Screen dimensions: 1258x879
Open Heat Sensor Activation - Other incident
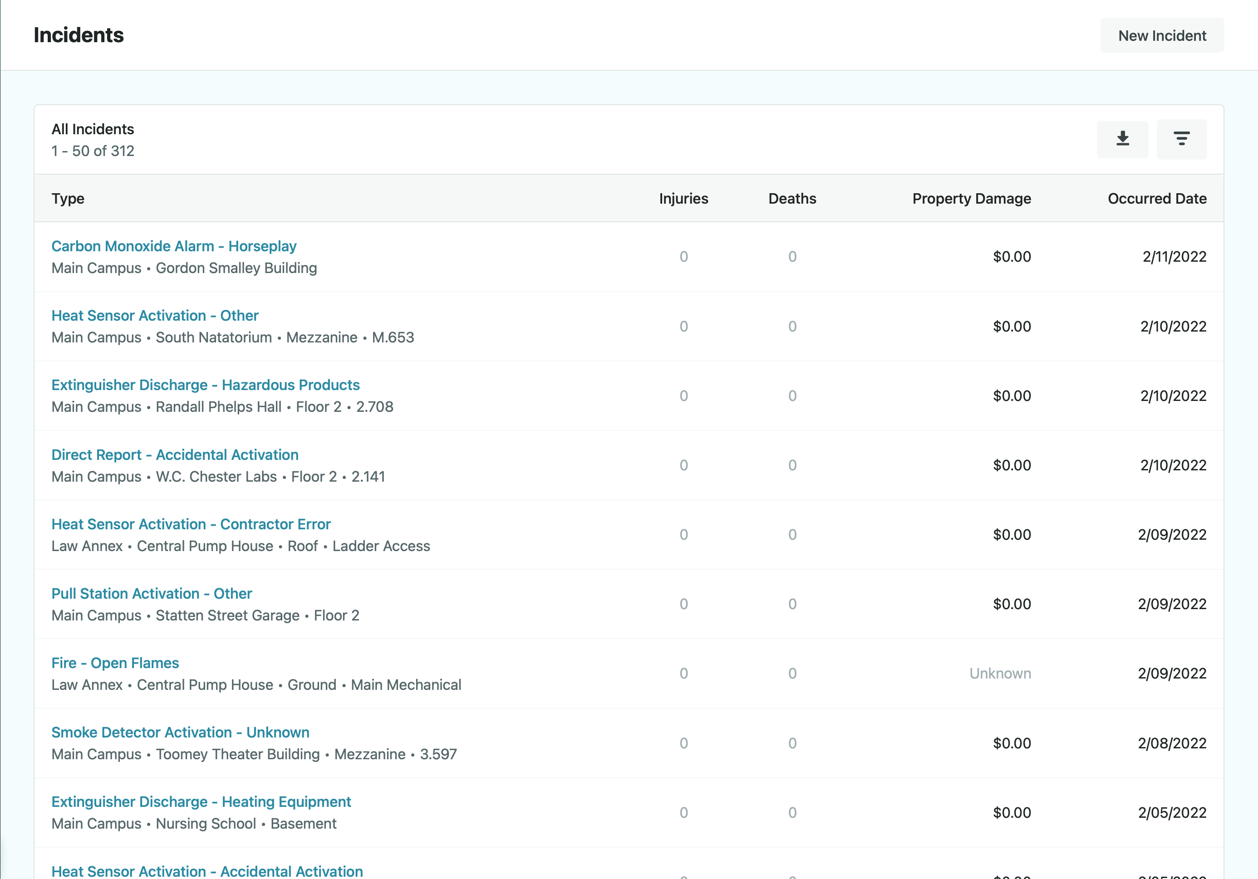pyautogui.click(x=154, y=316)
